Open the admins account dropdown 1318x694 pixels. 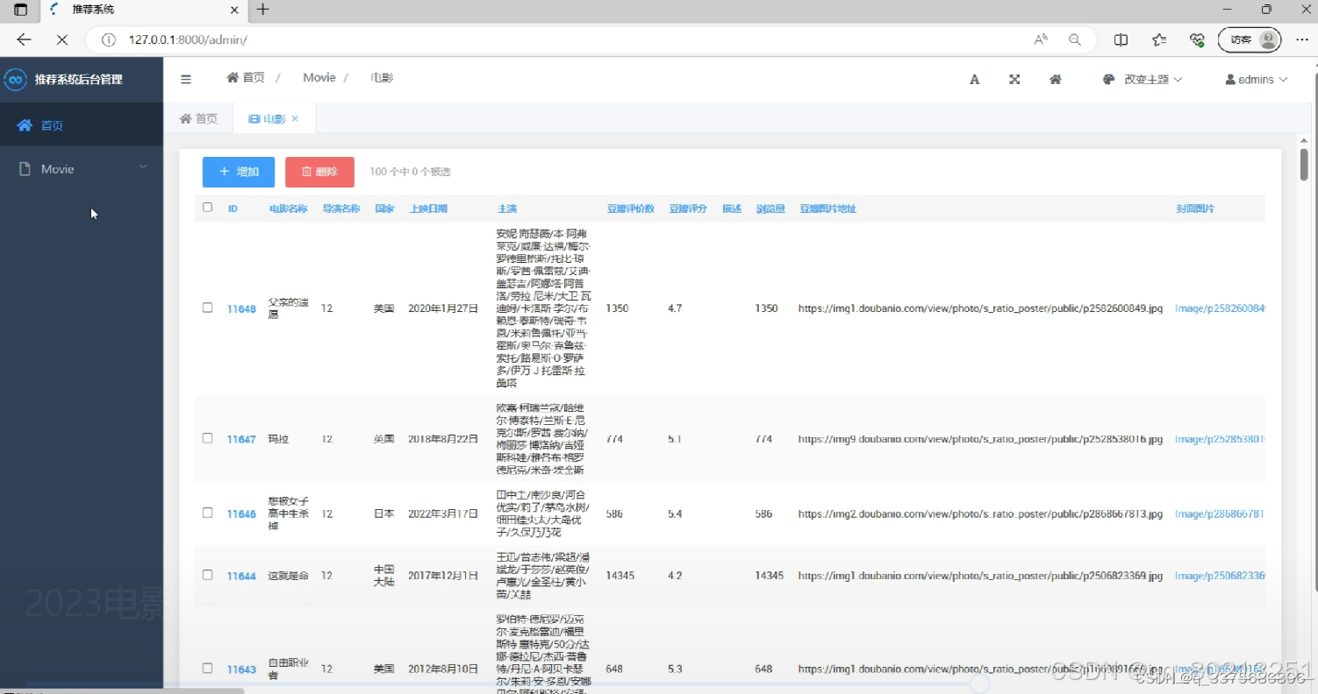1255,79
